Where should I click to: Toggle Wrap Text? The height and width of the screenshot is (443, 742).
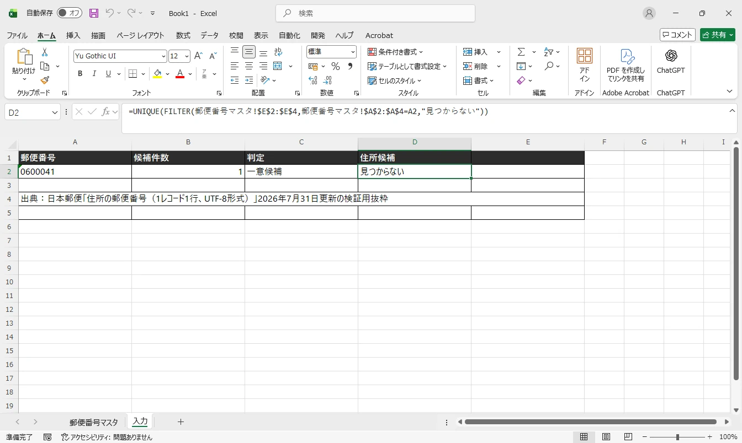(278, 52)
